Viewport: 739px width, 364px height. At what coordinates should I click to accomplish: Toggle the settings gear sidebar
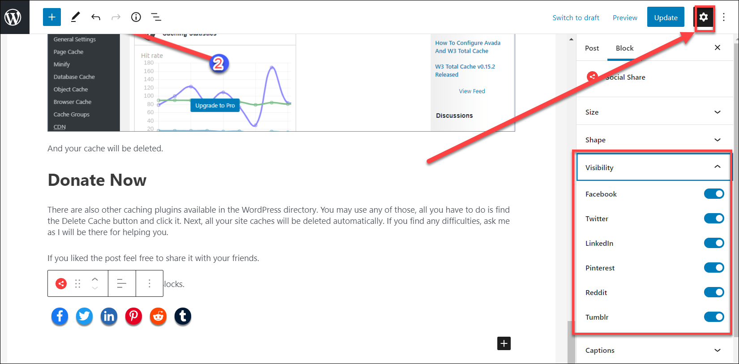(704, 17)
